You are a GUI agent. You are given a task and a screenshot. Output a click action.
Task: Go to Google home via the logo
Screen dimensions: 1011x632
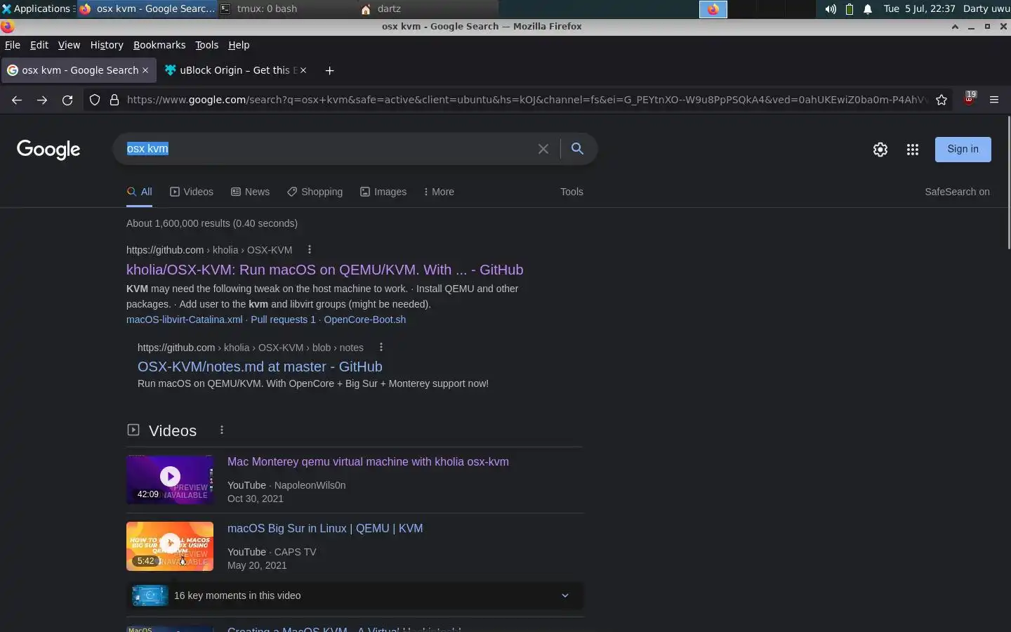click(x=48, y=150)
